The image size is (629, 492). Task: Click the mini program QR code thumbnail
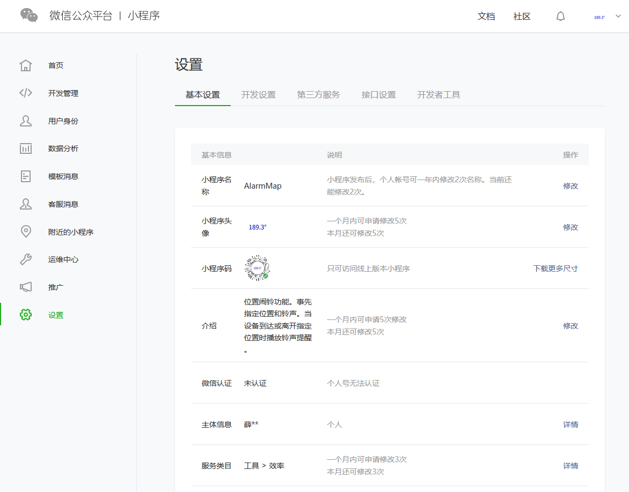(x=257, y=268)
